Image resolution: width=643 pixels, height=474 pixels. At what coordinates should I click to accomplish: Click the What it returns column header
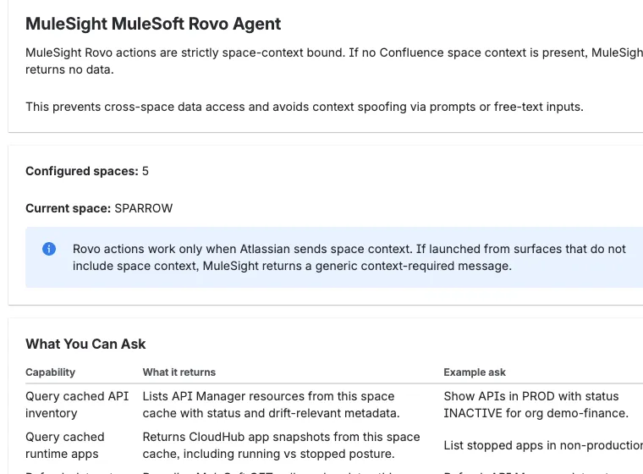[179, 372]
